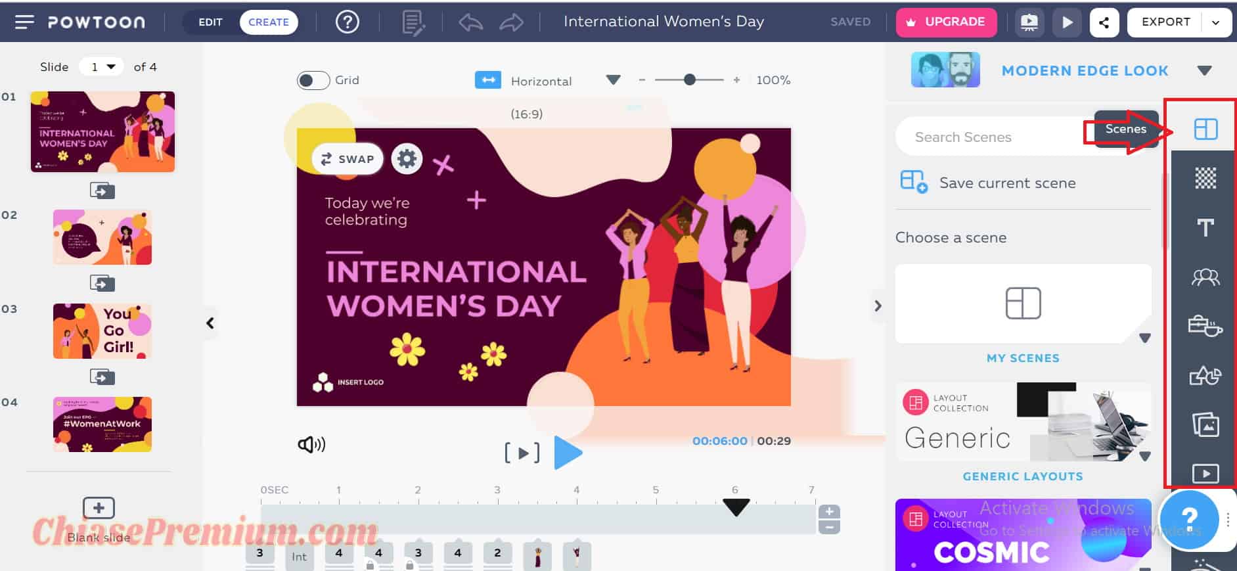Collapse the slides panel arrow
The image size is (1237, 571).
[210, 323]
